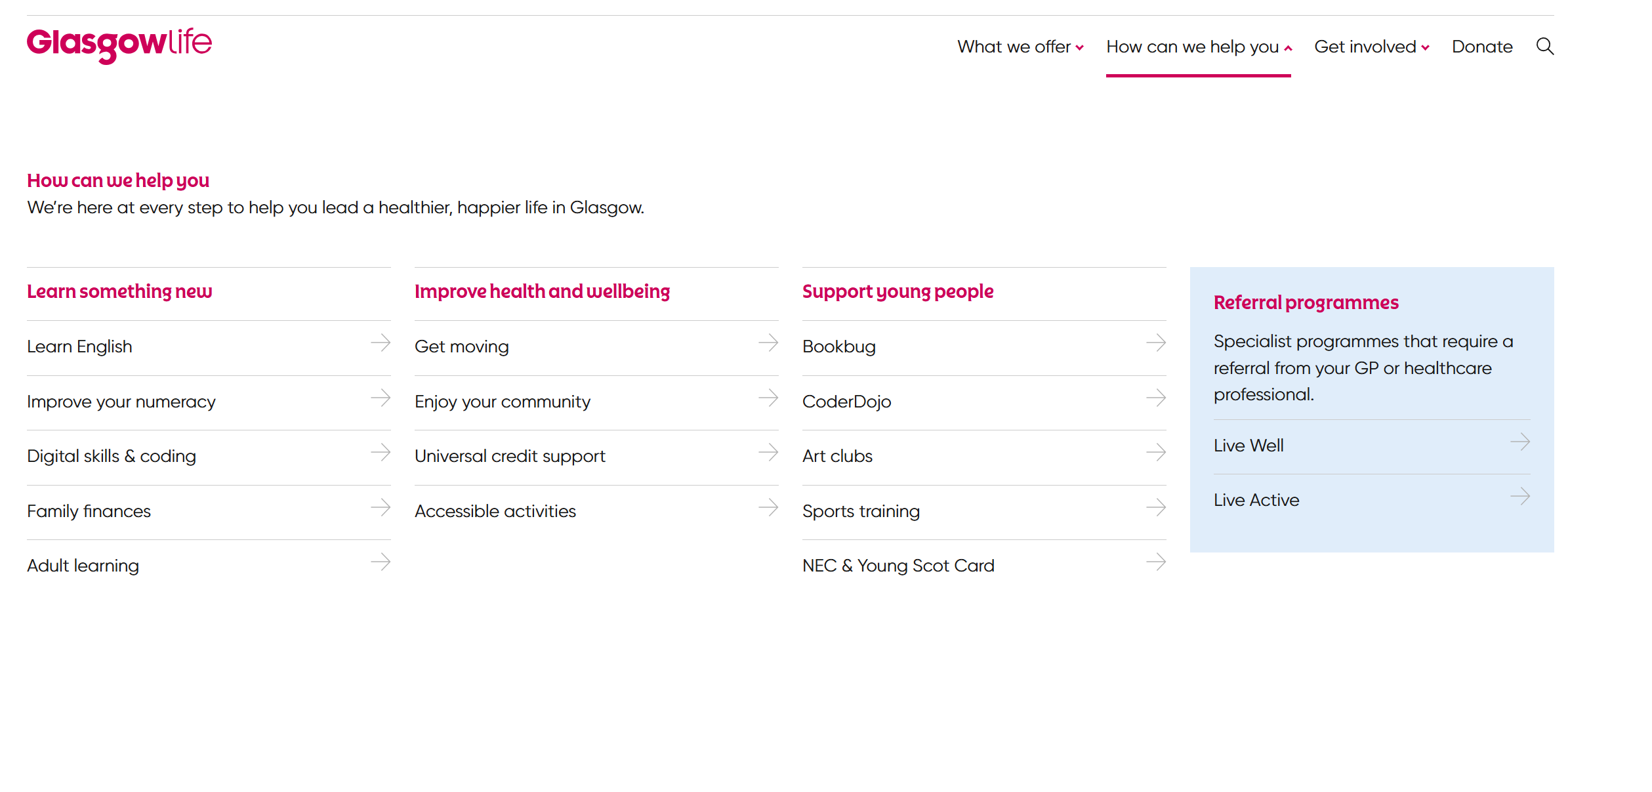Open the search magnifier icon

pyautogui.click(x=1544, y=47)
